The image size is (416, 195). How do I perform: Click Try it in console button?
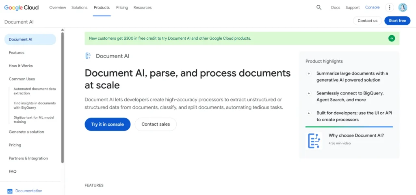107,124
